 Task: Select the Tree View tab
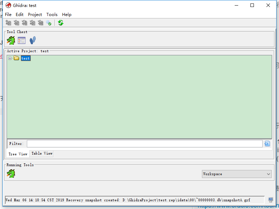(x=18, y=154)
